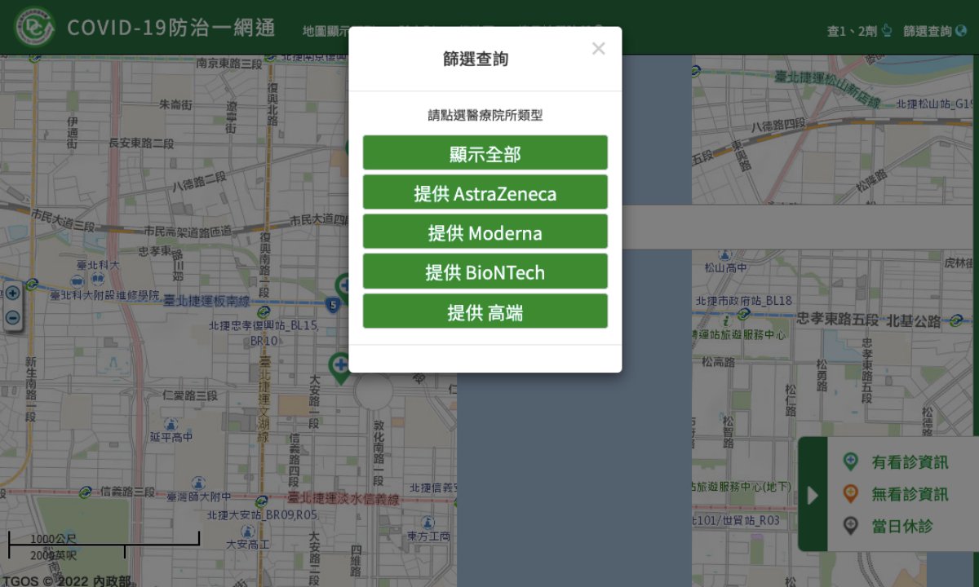The image size is (979, 587).
Task: Collapse the legend panel arrow
Action: click(812, 495)
